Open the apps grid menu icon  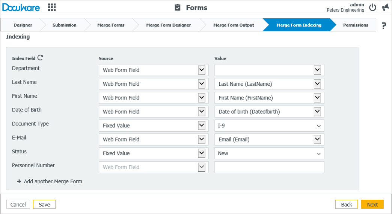52,7
